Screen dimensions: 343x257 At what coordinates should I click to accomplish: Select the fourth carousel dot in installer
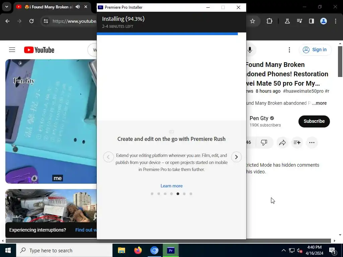[171, 194]
